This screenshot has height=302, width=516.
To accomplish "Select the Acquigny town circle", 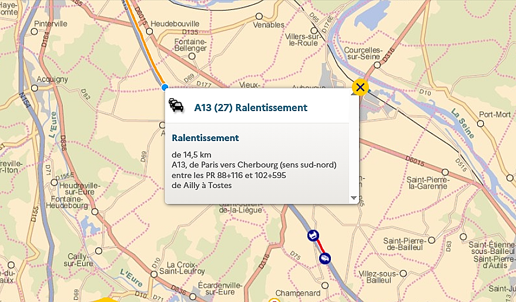I will pyautogui.click(x=34, y=88).
